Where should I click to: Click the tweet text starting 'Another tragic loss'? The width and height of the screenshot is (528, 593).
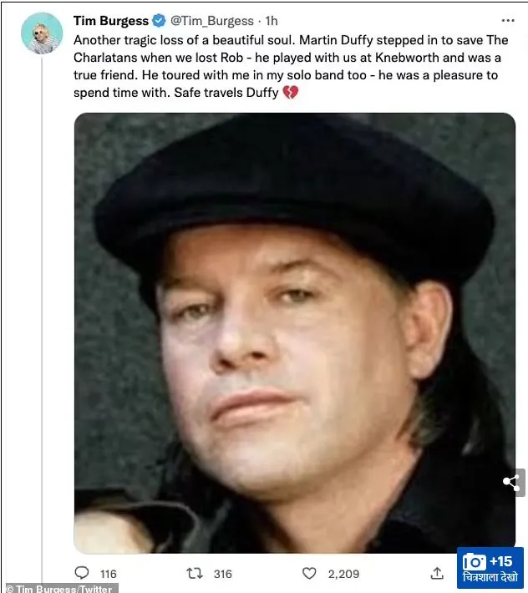291,66
